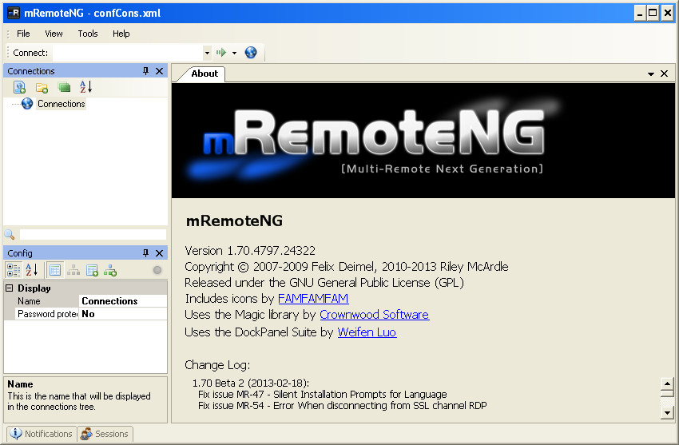This screenshot has height=445, width=679.
Task: Click the Version 1.70.4797.24322 text
Action: [250, 251]
